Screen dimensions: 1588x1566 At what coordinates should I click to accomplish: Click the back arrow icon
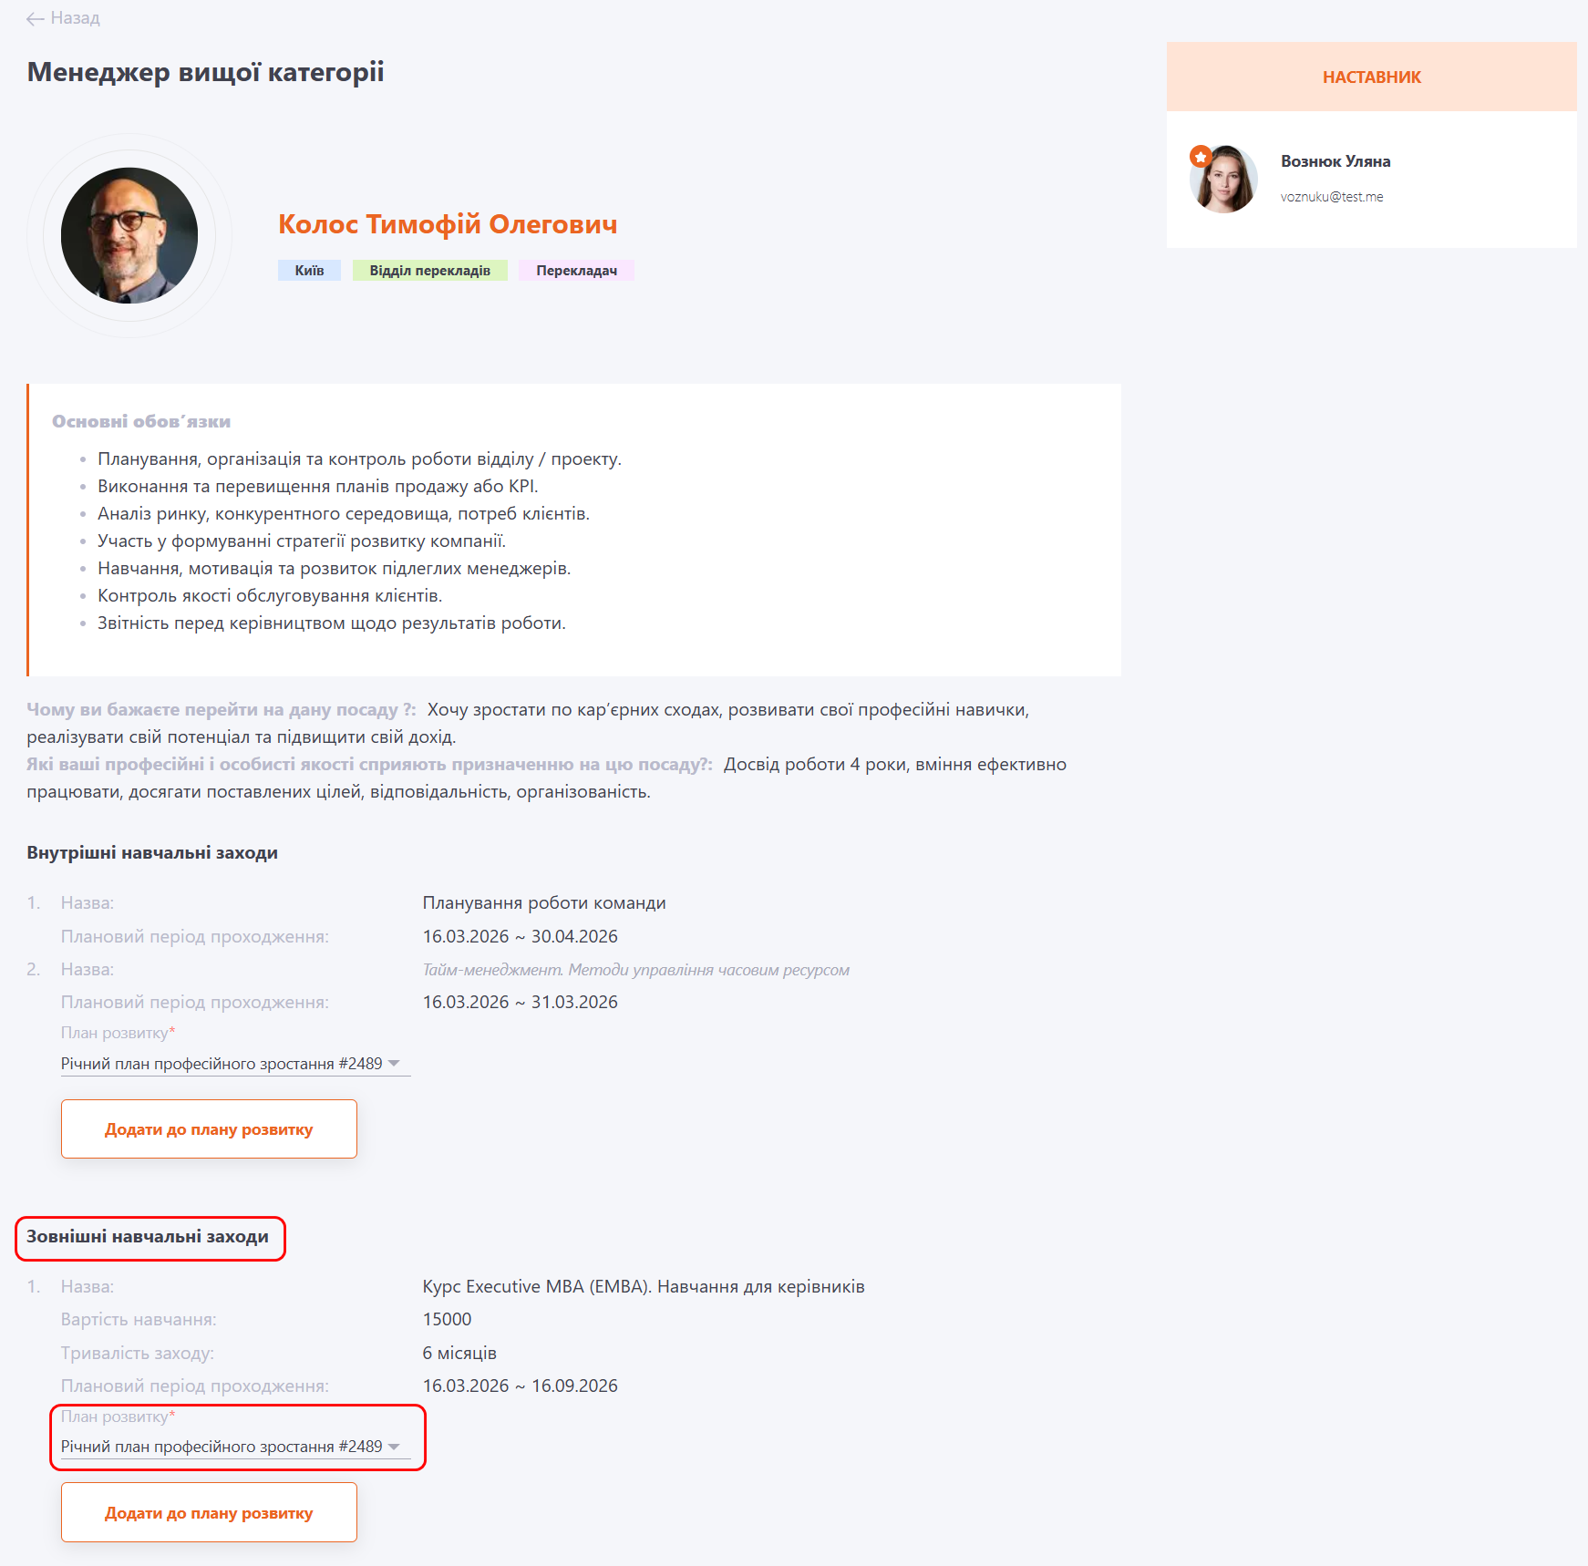pyautogui.click(x=36, y=19)
